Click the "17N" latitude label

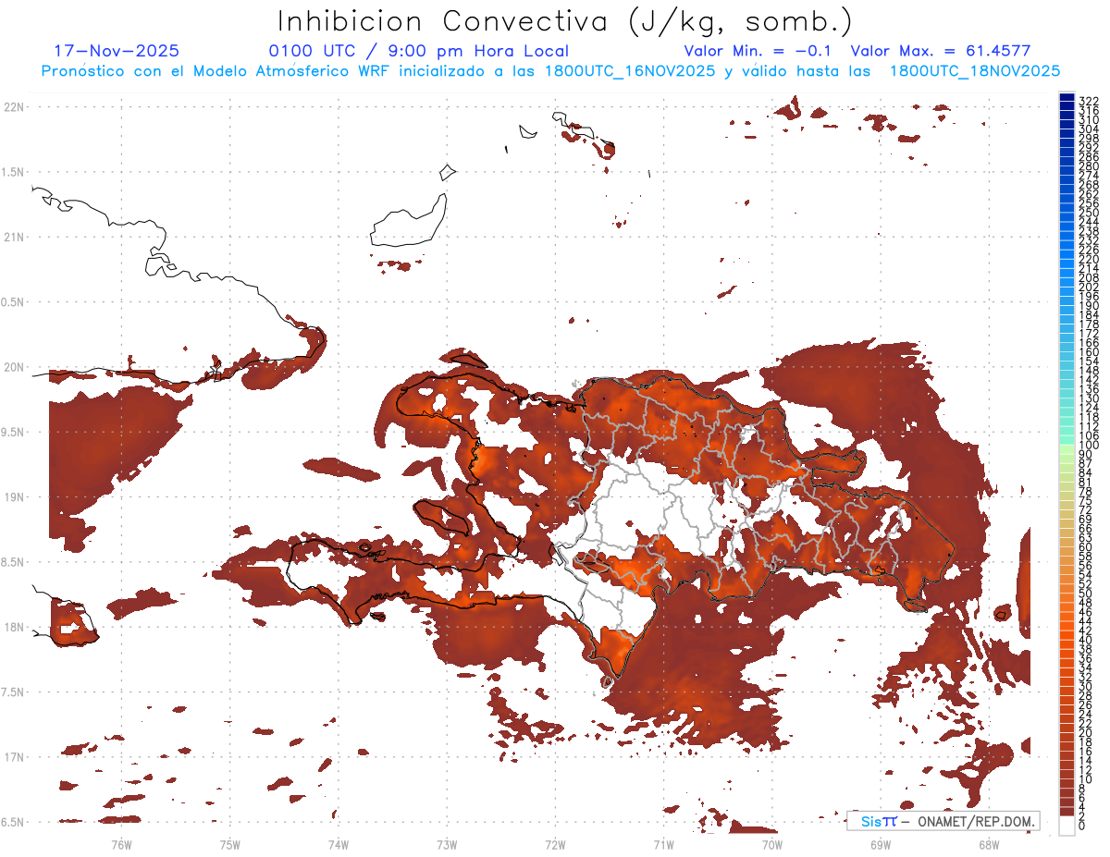(14, 756)
